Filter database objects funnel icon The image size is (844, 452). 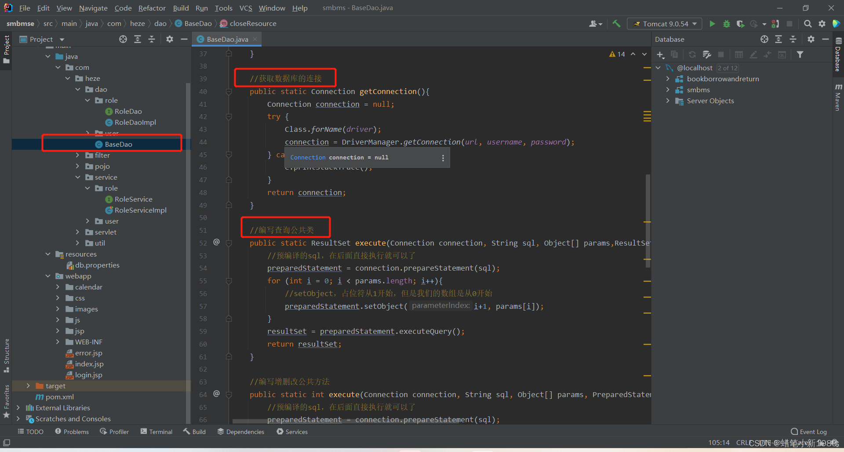[x=800, y=54]
